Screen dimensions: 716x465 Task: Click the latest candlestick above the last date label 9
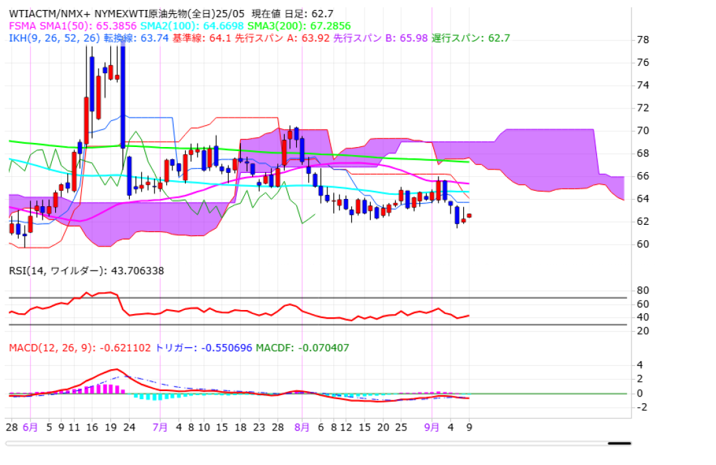click(x=469, y=216)
